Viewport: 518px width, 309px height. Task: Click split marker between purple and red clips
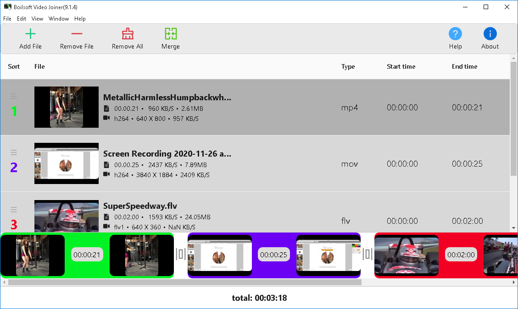point(368,254)
